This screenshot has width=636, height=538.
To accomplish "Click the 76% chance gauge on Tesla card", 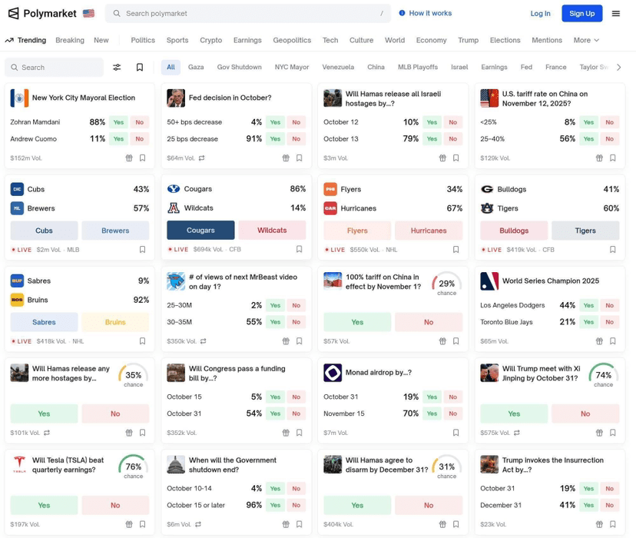I will pyautogui.click(x=133, y=467).
